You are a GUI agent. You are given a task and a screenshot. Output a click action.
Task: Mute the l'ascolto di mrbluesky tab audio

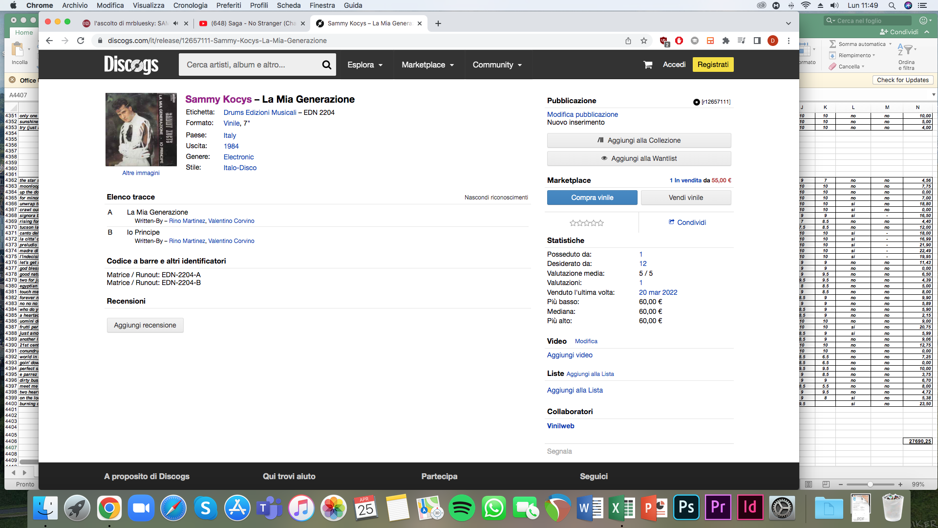(x=175, y=23)
